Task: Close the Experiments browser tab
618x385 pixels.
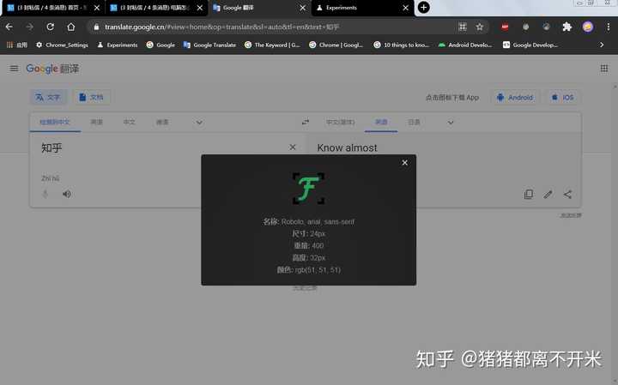Action: coord(405,8)
